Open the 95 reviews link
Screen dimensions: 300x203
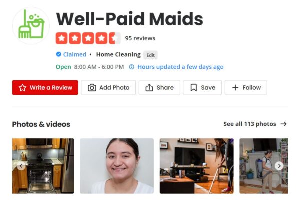pos(140,38)
